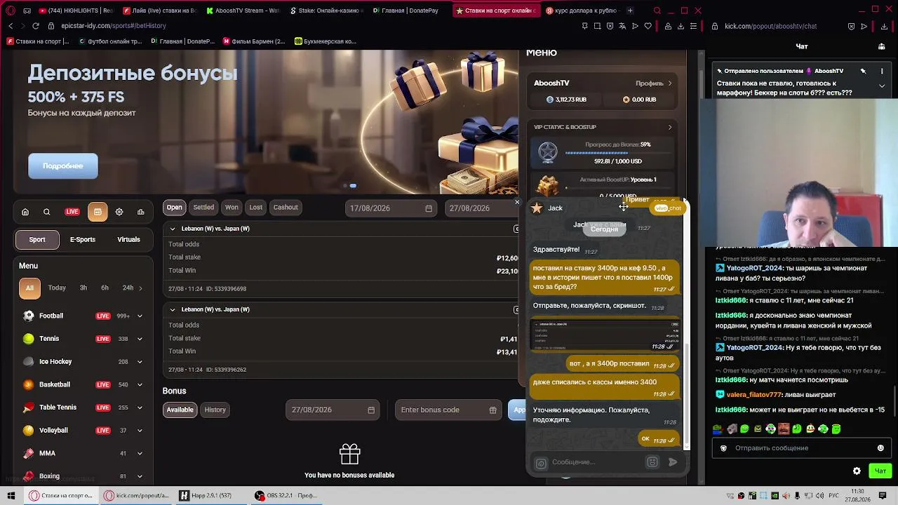This screenshot has width=898, height=505.
Task: Close the support chat overlay
Action: [x=517, y=202]
